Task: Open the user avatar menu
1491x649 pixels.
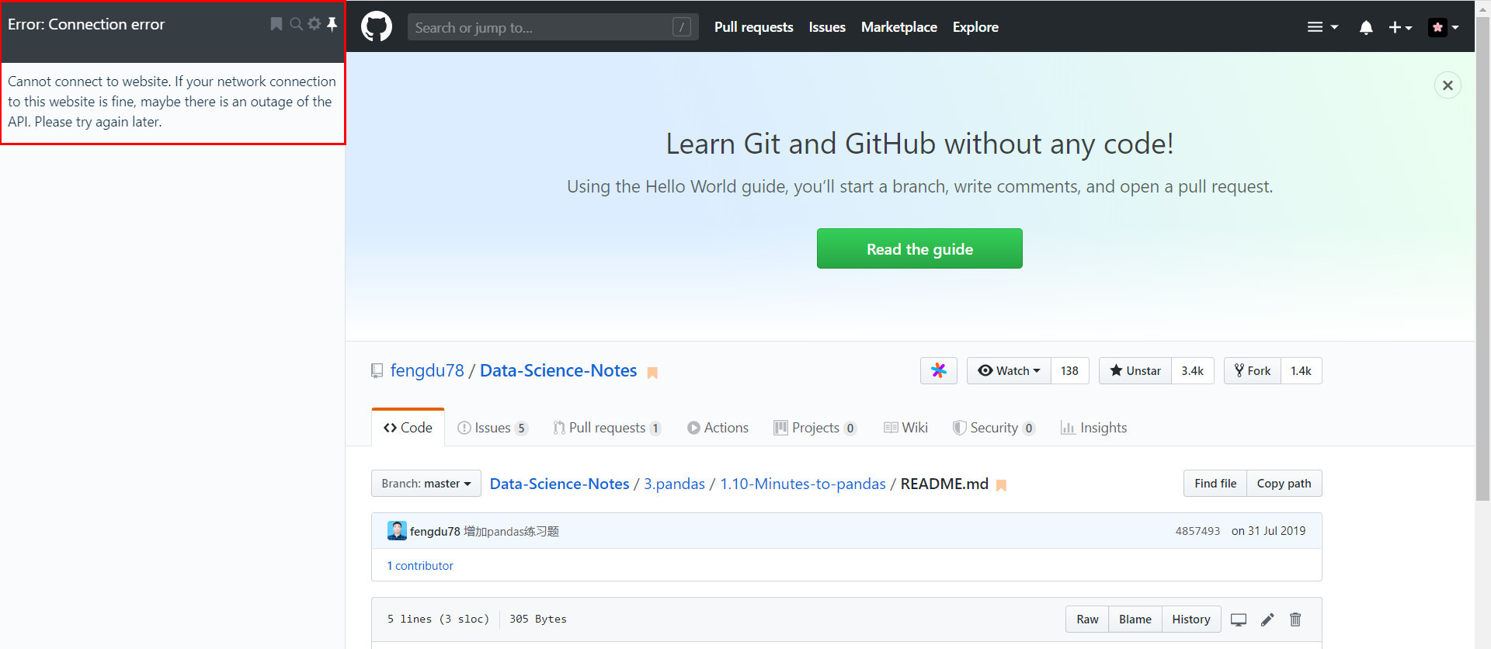Action: pos(1444,27)
